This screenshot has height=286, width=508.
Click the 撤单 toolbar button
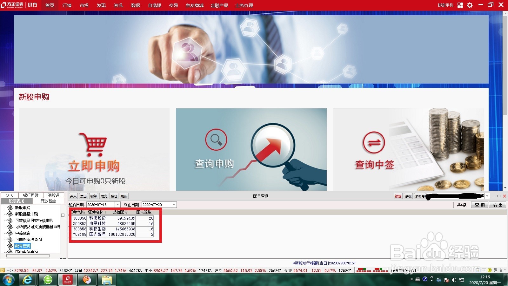(94, 196)
